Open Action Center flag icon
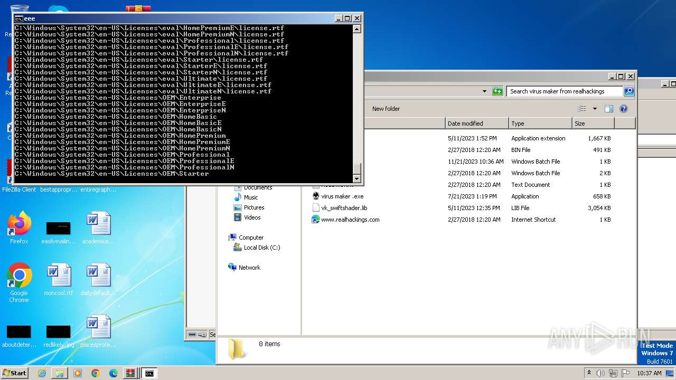The image size is (676, 380). point(626,373)
